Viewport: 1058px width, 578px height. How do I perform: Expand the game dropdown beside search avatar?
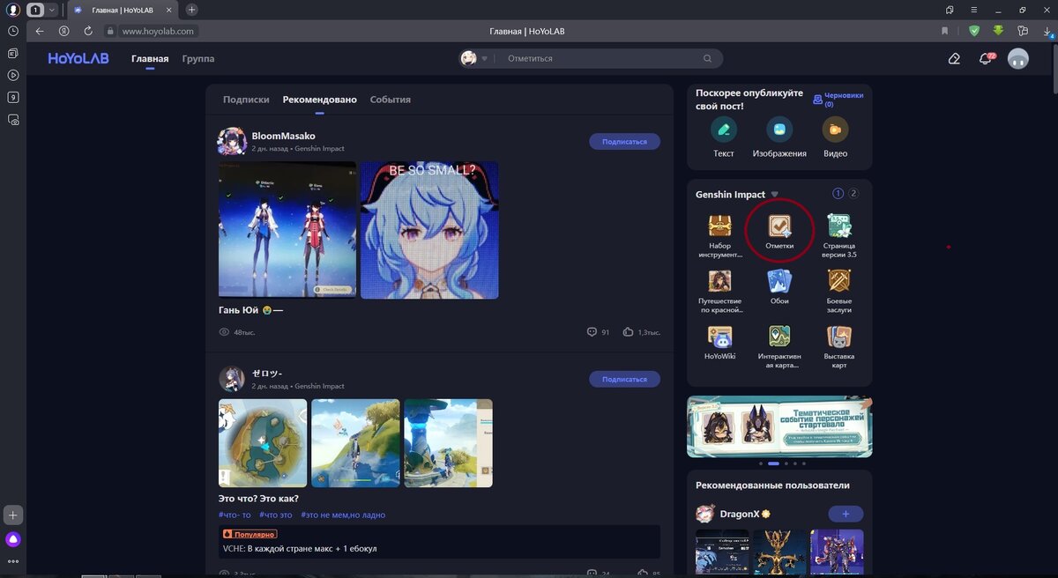tap(484, 59)
